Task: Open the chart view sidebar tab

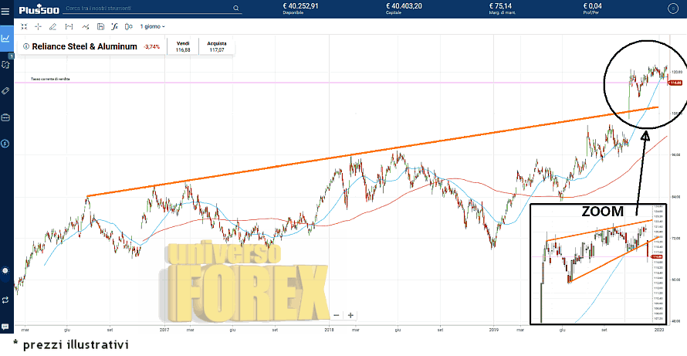Action: tap(6, 37)
